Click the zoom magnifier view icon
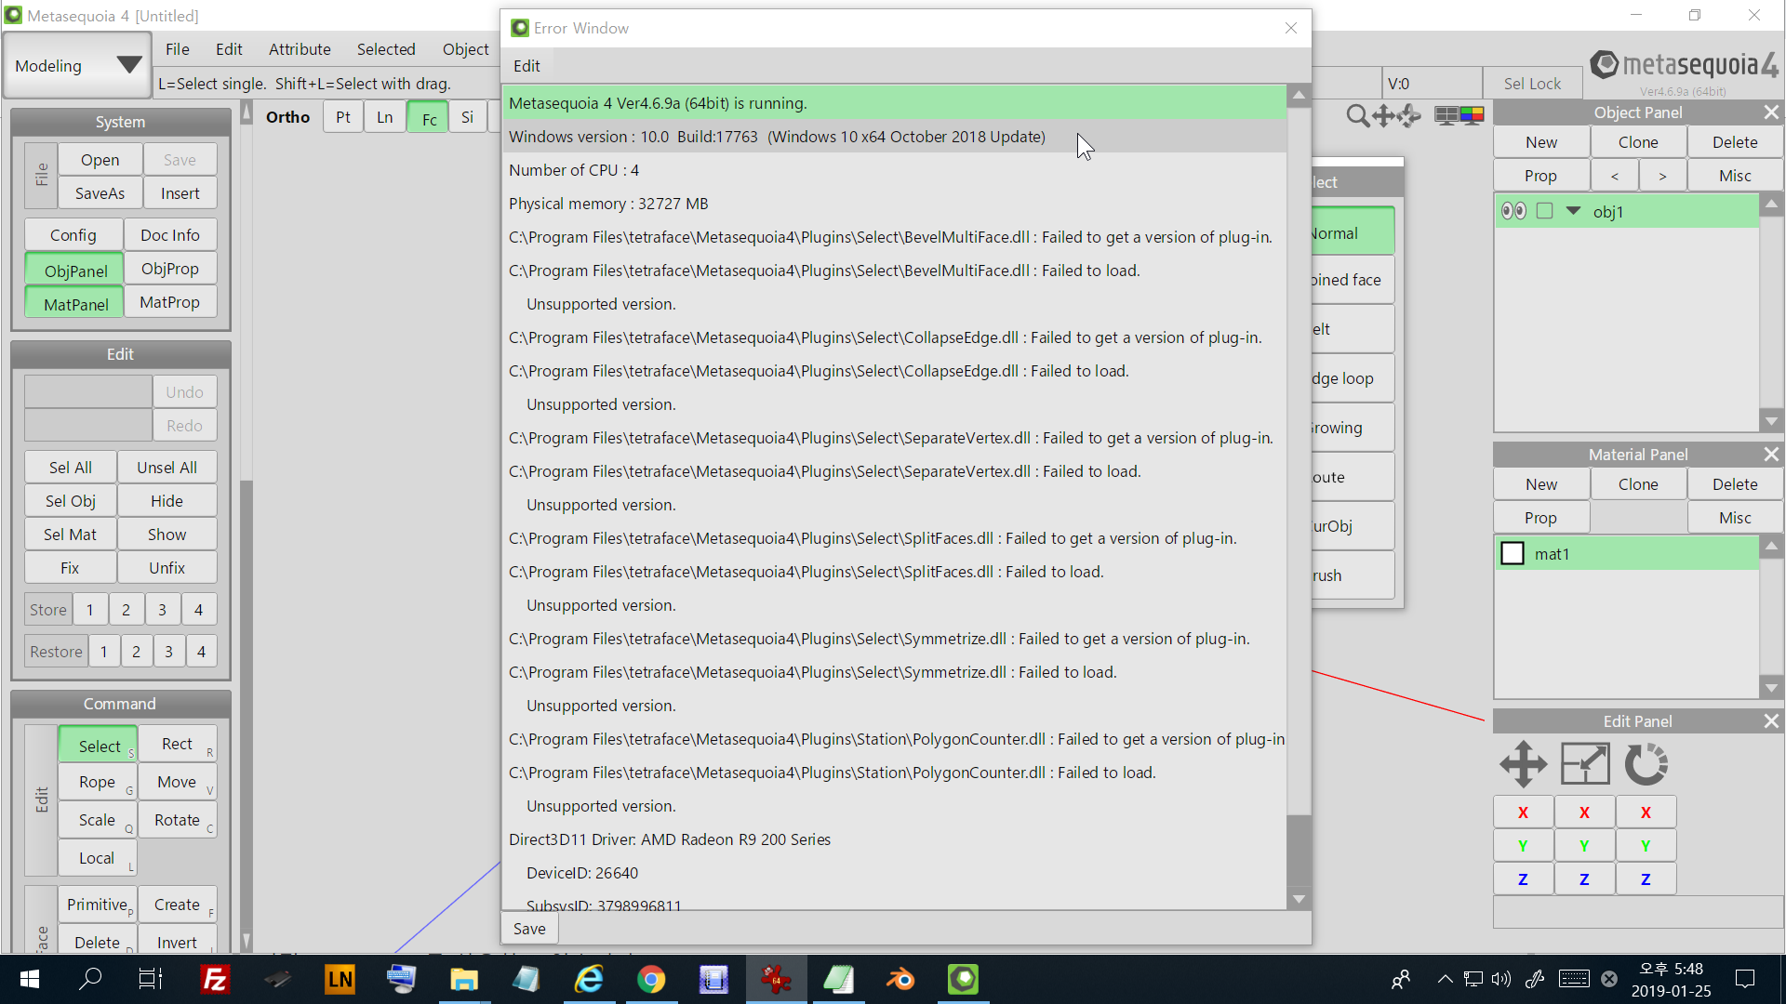This screenshot has width=1786, height=1004. [1358, 116]
